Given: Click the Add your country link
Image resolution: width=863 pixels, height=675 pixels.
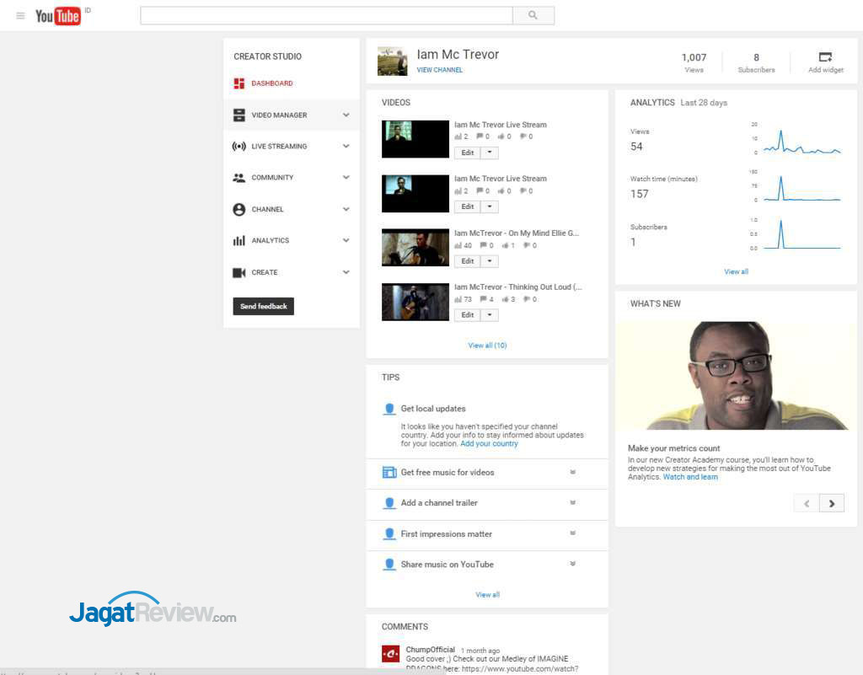Looking at the screenshot, I should coord(489,444).
